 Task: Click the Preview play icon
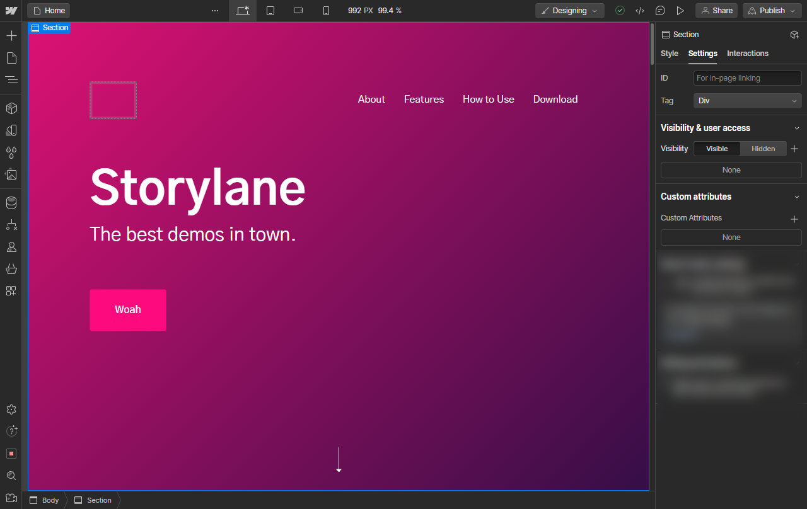point(680,11)
